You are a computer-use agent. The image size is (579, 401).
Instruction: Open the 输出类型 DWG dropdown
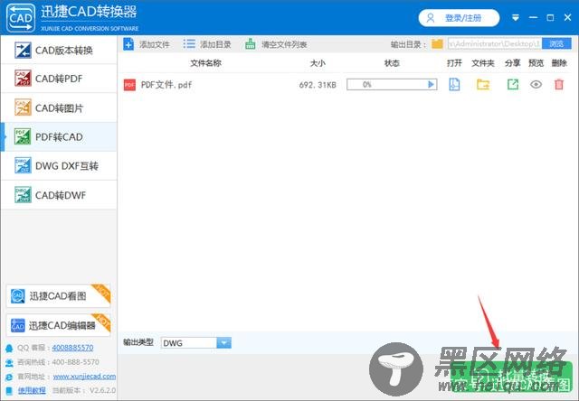[196, 343]
